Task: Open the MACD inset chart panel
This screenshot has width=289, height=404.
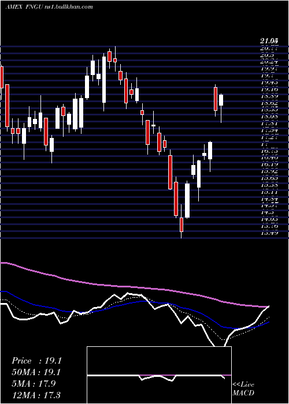Action: tap(159, 375)
